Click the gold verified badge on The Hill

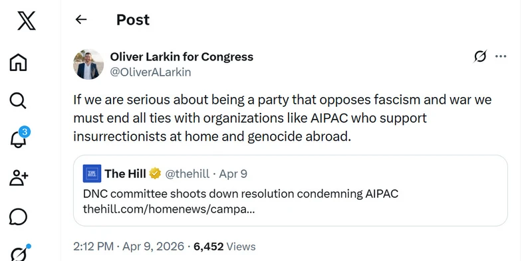tap(155, 173)
